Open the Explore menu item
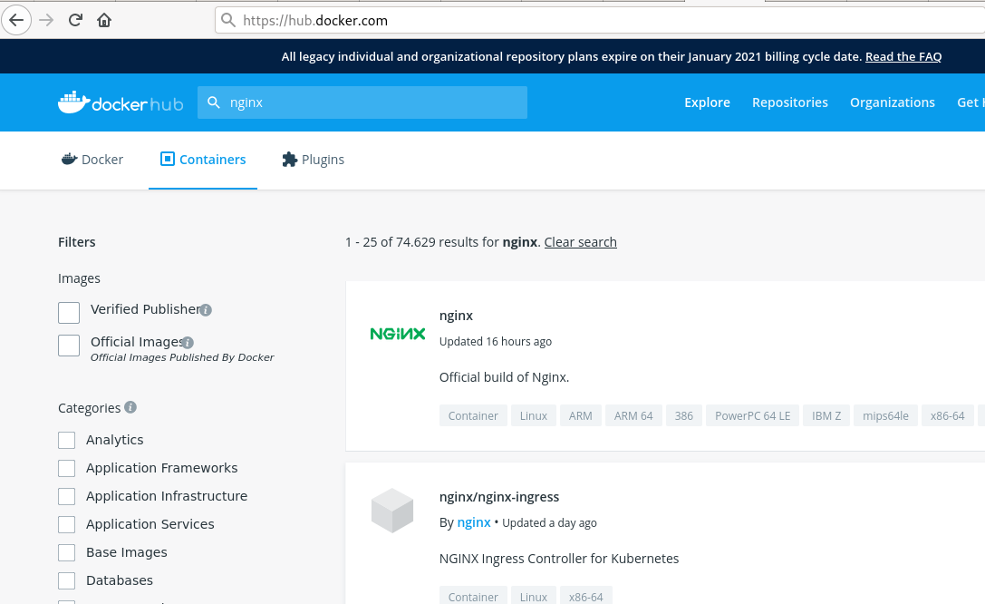This screenshot has width=985, height=604. coord(707,102)
